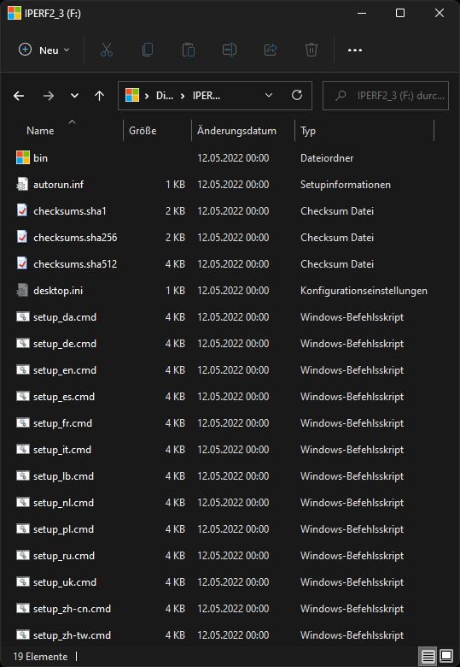Switch to large thumbnails view icon

446,657
